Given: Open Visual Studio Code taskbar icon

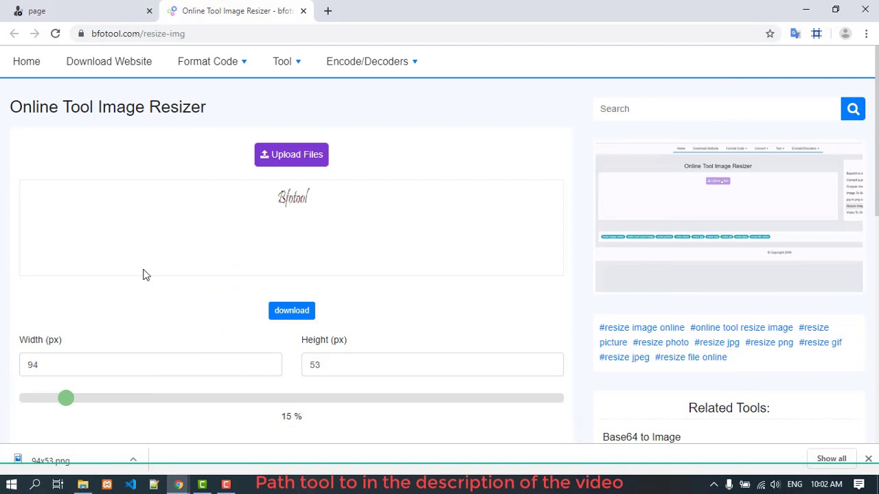Looking at the screenshot, I should click(x=130, y=484).
